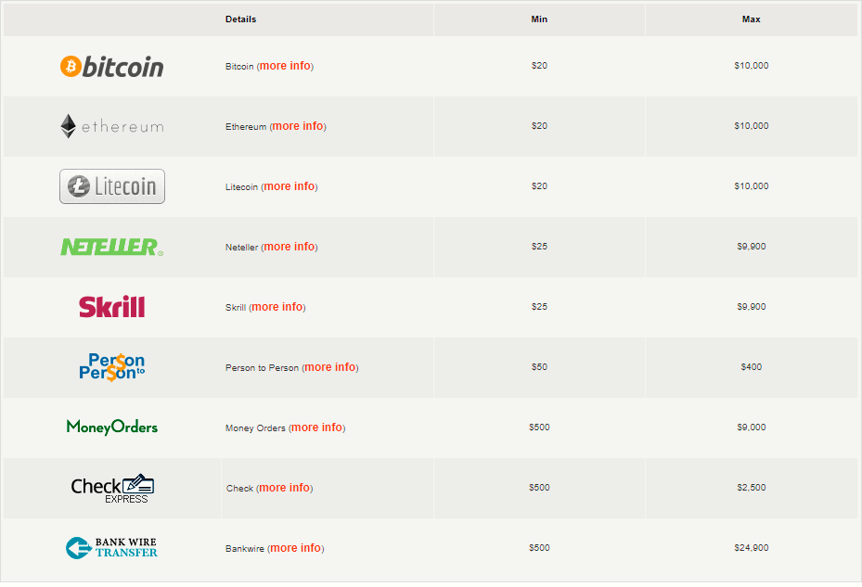Click the Details column header
The height and width of the screenshot is (587, 862).
[241, 19]
